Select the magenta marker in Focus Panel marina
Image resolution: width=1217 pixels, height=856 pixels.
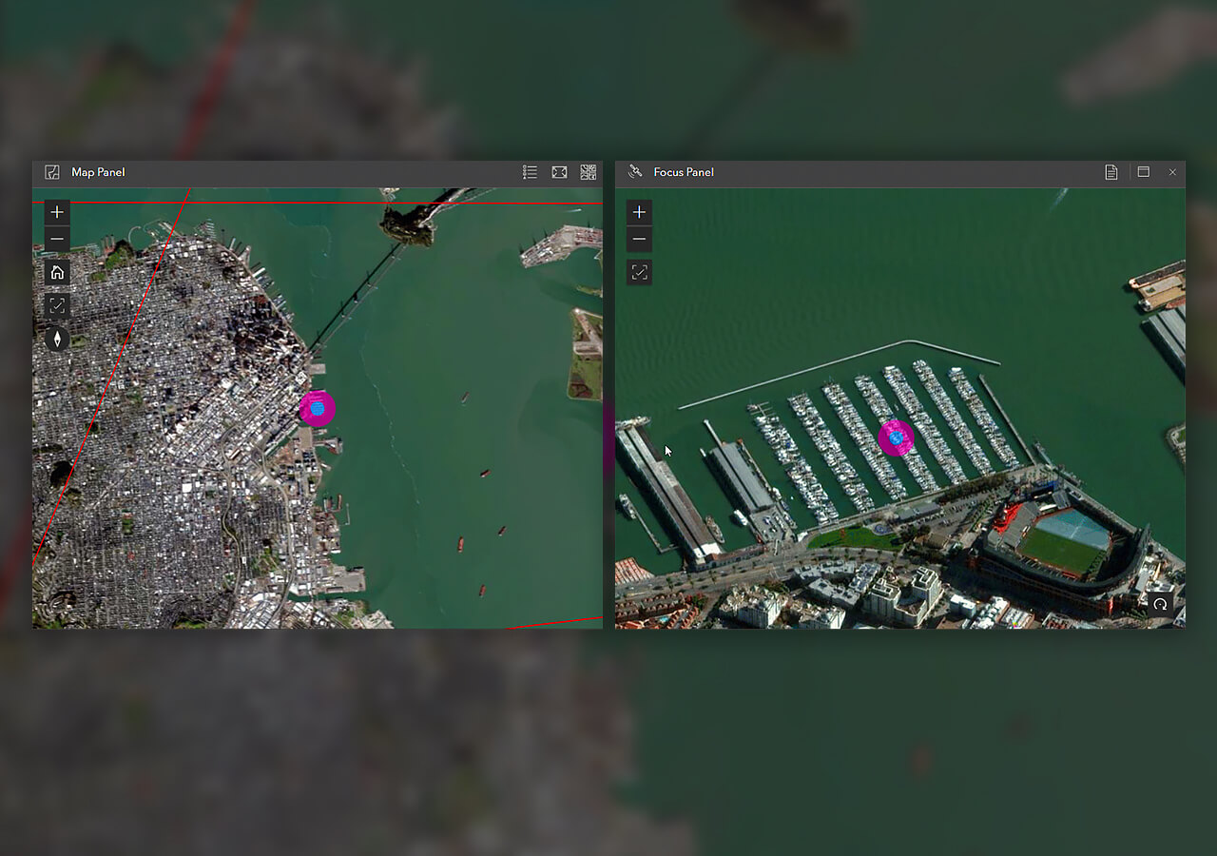pyautogui.click(x=896, y=438)
